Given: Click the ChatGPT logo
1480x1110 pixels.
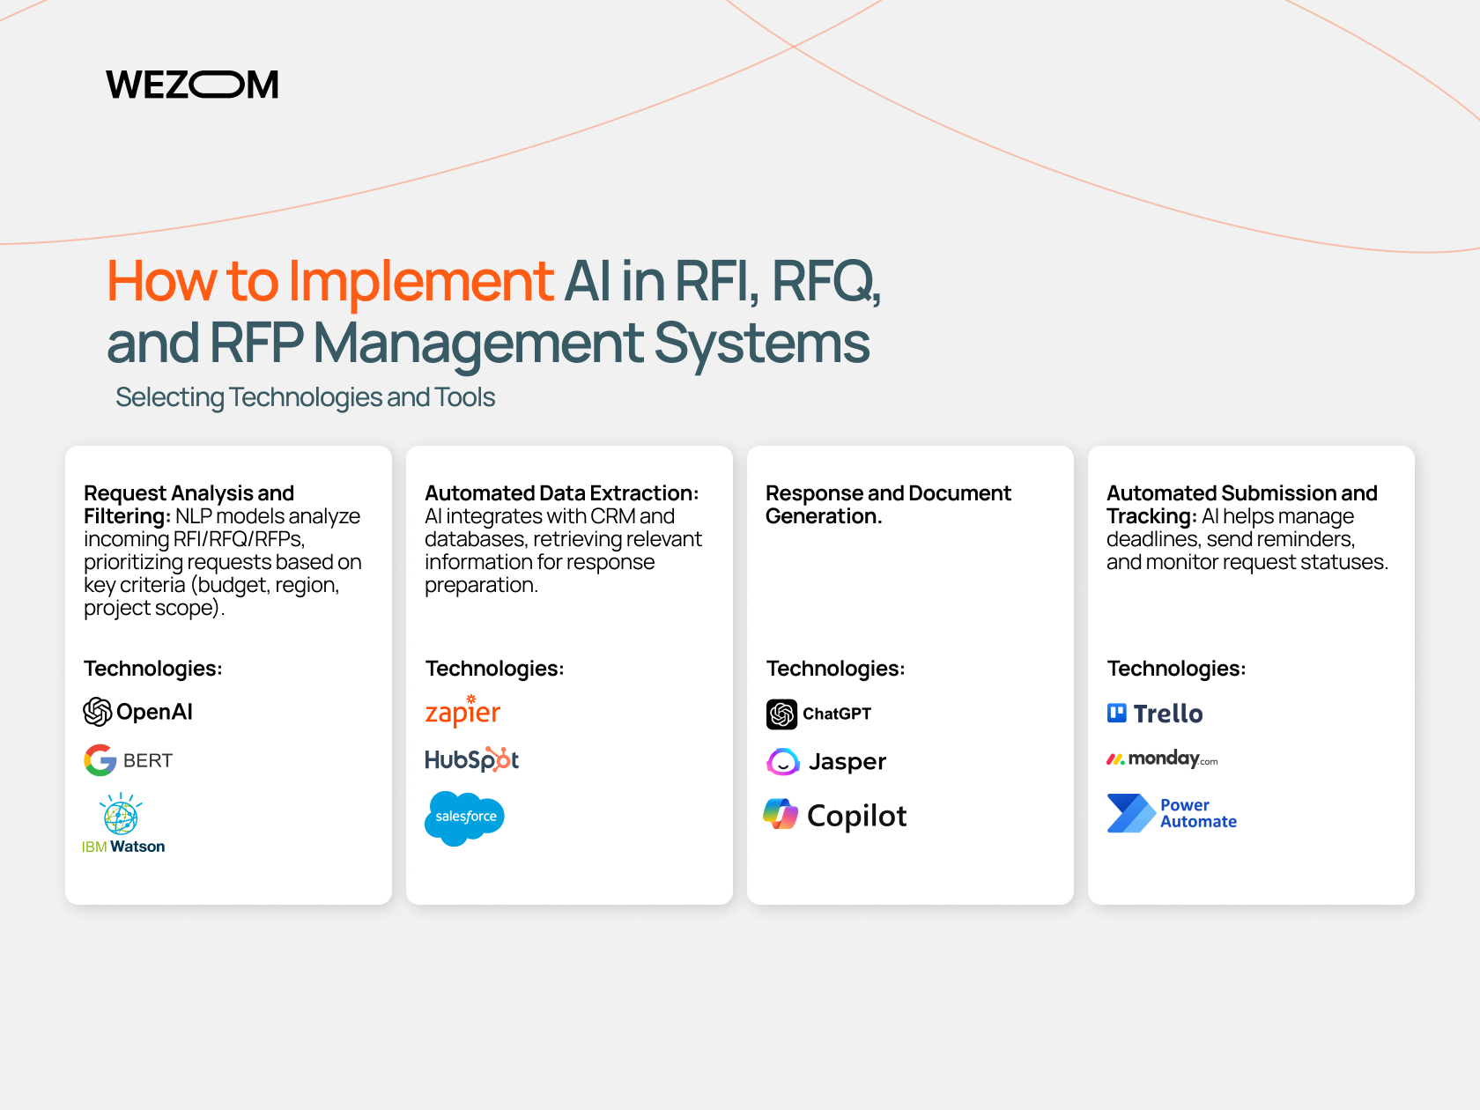Looking at the screenshot, I should 818,714.
